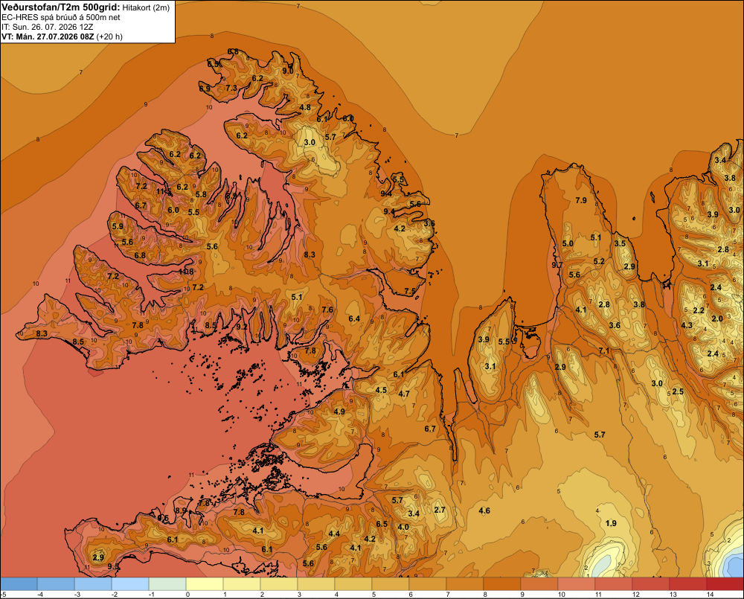Pick the legend swatch between 8 and 9
Viewport: 744px width, 599px height.
click(x=502, y=584)
